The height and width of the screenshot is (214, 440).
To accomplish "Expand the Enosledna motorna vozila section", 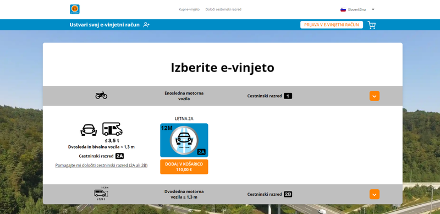I will [x=375, y=96].
